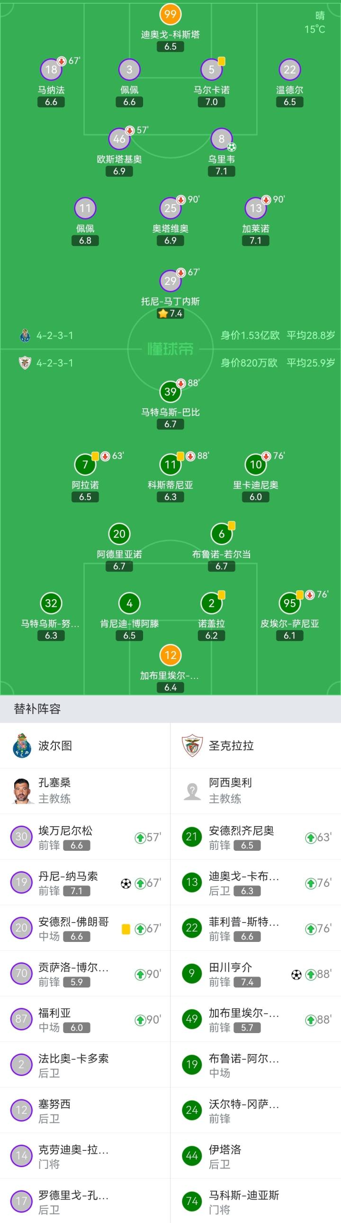
Task: Tap substitute number 30 埃万尼尔松 badge
Action: coord(21,837)
